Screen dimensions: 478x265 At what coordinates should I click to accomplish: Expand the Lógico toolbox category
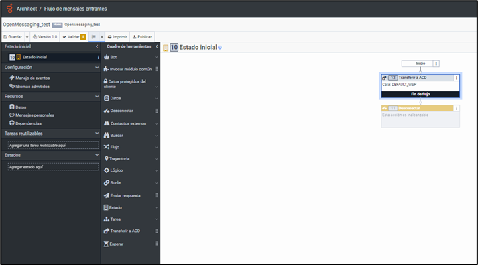pos(156,170)
